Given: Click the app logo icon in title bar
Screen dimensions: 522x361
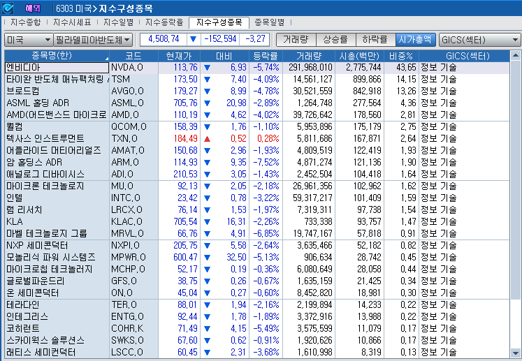Looking at the screenshot, I should tap(7, 8).
